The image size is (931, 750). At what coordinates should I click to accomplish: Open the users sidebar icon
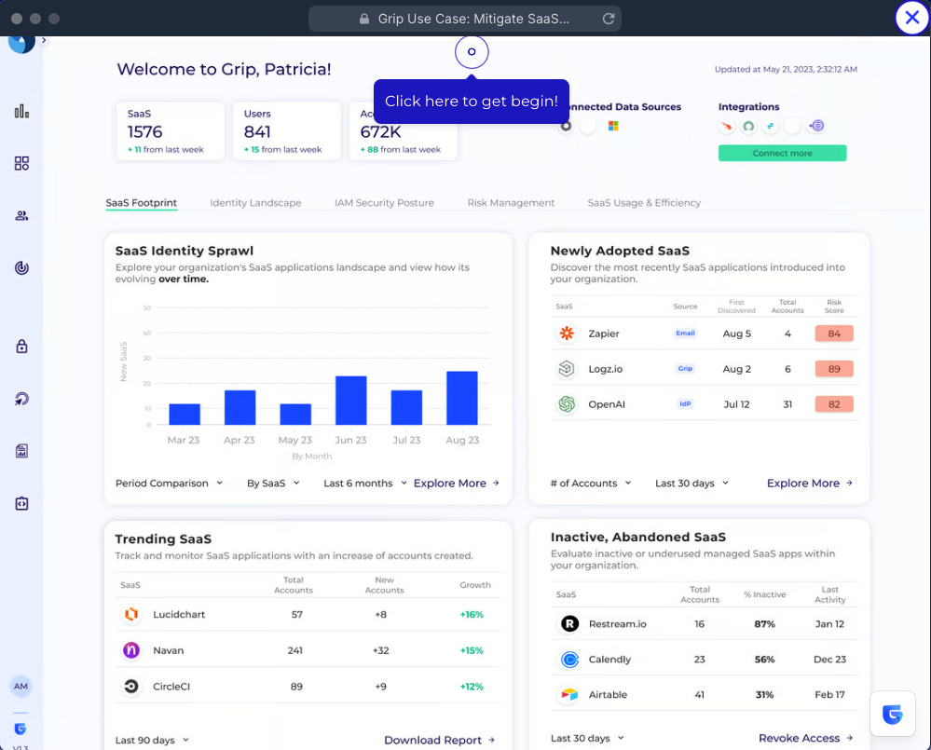tap(21, 215)
